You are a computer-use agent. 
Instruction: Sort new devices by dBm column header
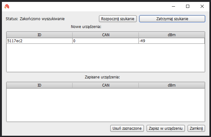pyautogui.click(x=172, y=35)
